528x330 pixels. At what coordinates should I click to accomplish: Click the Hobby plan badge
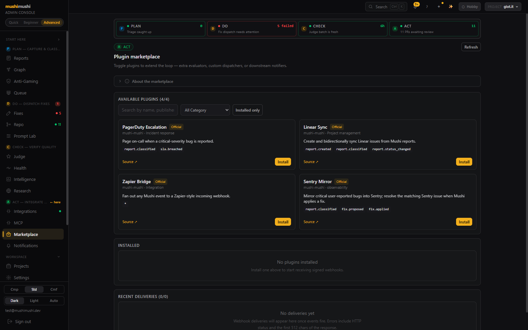(x=470, y=7)
